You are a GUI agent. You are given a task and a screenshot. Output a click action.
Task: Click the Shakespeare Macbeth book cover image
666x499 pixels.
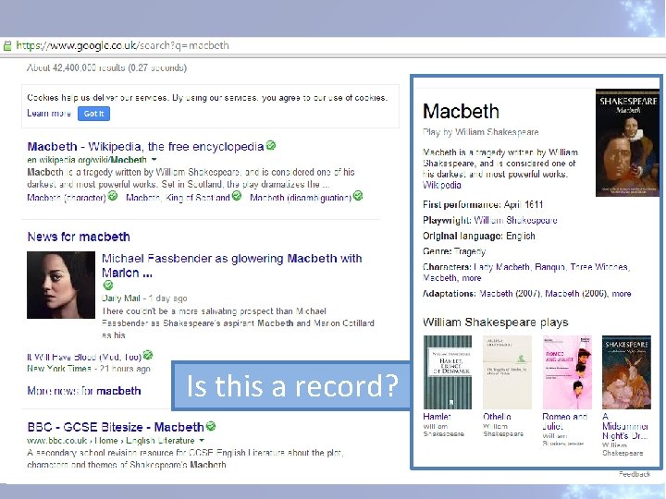pos(627,142)
